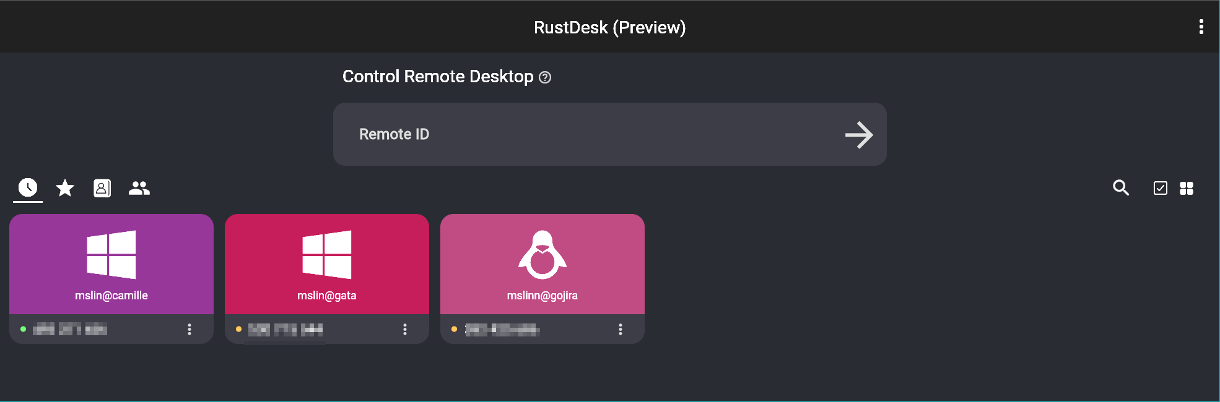
Task: Click the connect arrow button
Action: [x=859, y=135]
